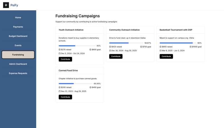Image resolution: width=224 pixels, height=128 pixels.
Task: Open Budget Dashboard from sidebar
Action: [x=18, y=36]
